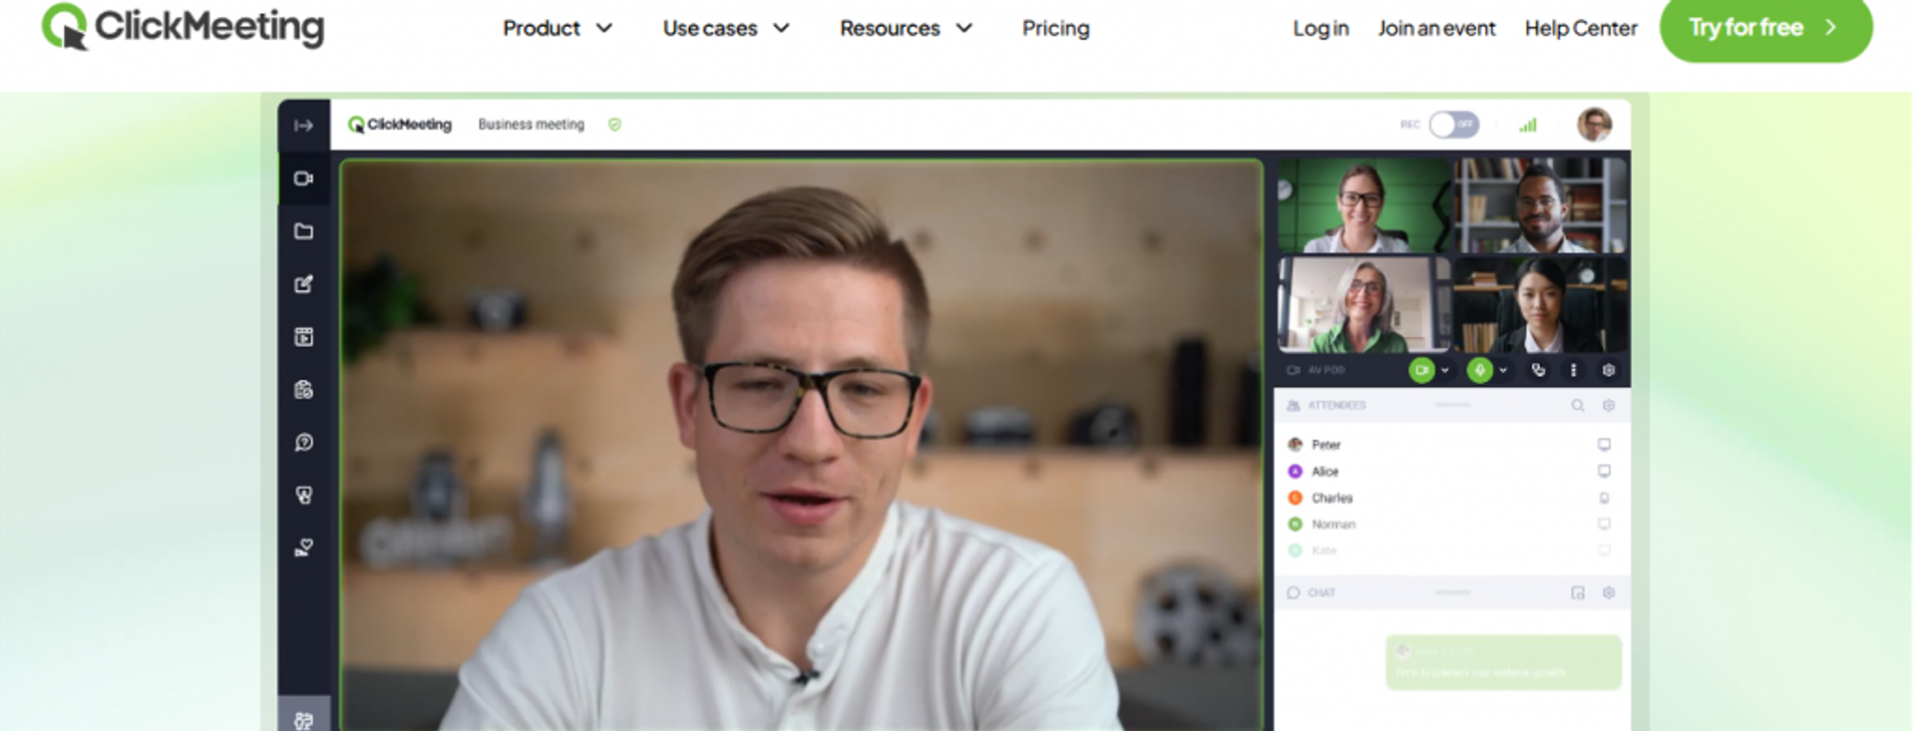Select the bearded man near bookshelf thumbnail
1915x731 pixels.
1540,205
